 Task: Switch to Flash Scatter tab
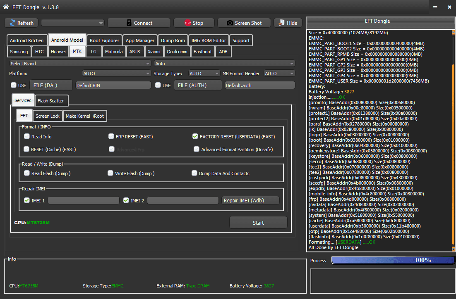50,101
